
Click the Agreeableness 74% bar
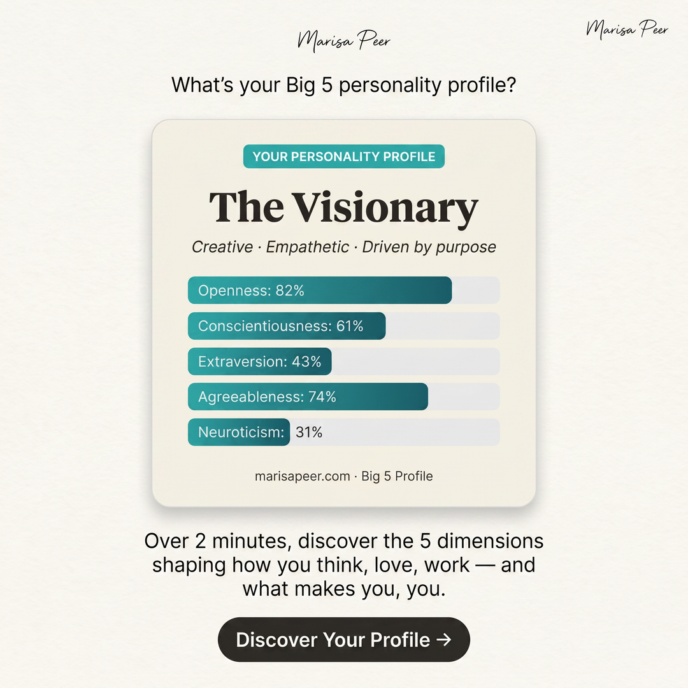point(343,397)
